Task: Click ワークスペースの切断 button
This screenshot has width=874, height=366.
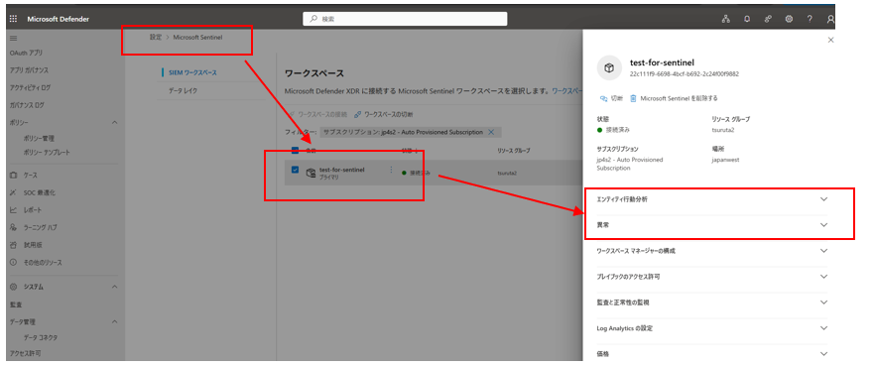Action: point(384,114)
